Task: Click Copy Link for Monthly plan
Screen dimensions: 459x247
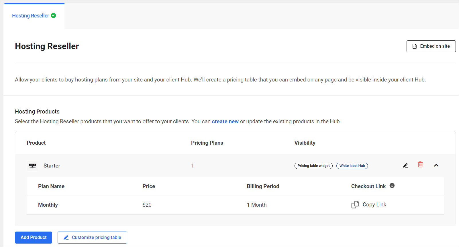Action: point(374,205)
